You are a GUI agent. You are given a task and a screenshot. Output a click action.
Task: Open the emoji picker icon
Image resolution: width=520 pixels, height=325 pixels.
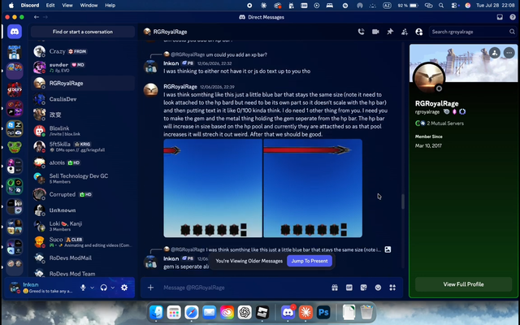(x=378, y=288)
